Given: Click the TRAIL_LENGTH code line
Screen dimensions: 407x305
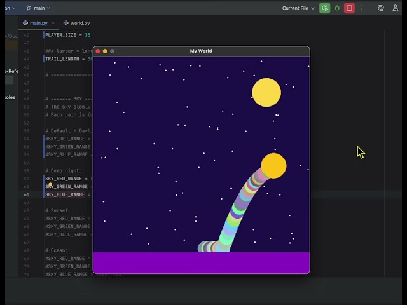Looking at the screenshot, I should point(69,59).
